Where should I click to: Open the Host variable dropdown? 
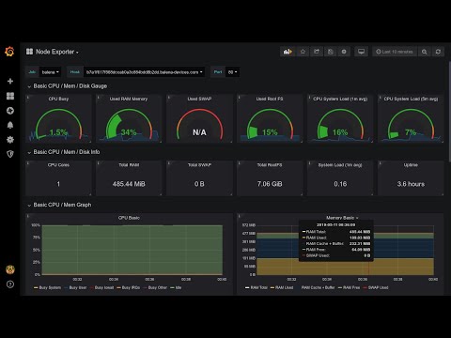pos(145,72)
